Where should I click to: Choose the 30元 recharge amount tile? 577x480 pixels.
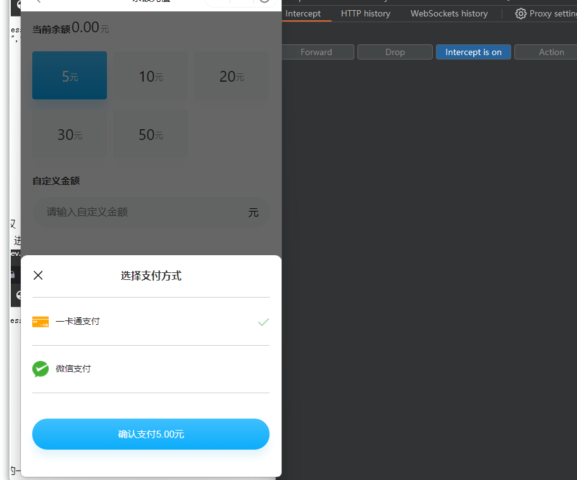coord(70,135)
